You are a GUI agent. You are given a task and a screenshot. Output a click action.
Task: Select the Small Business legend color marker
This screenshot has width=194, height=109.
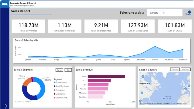click(x=55, y=86)
